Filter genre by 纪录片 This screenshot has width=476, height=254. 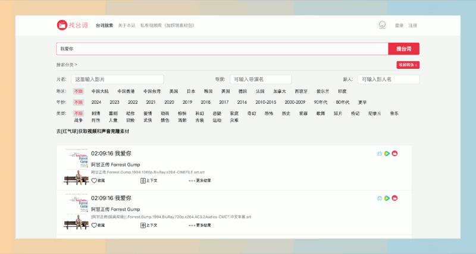tap(375, 113)
